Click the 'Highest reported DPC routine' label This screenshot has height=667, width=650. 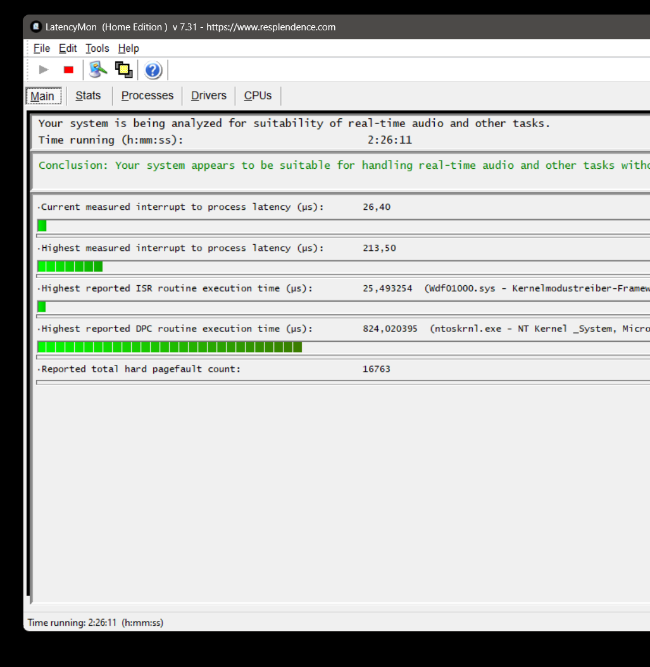[x=177, y=329]
